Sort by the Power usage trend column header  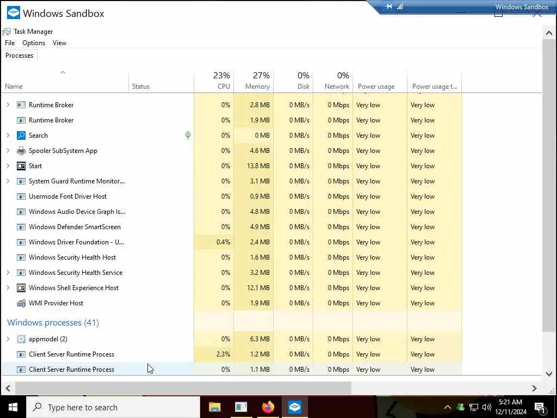[435, 82]
